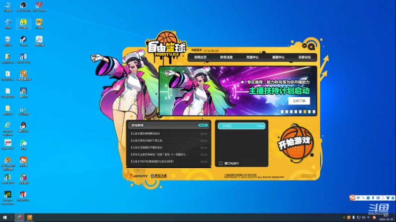Open the news item dated 09/29

[169, 148]
